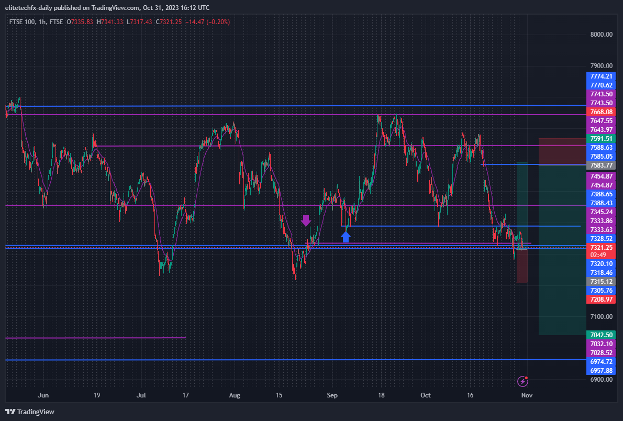The image size is (623, 421).
Task: Click the 02:49 bar countdown timer
Action: coord(598,255)
